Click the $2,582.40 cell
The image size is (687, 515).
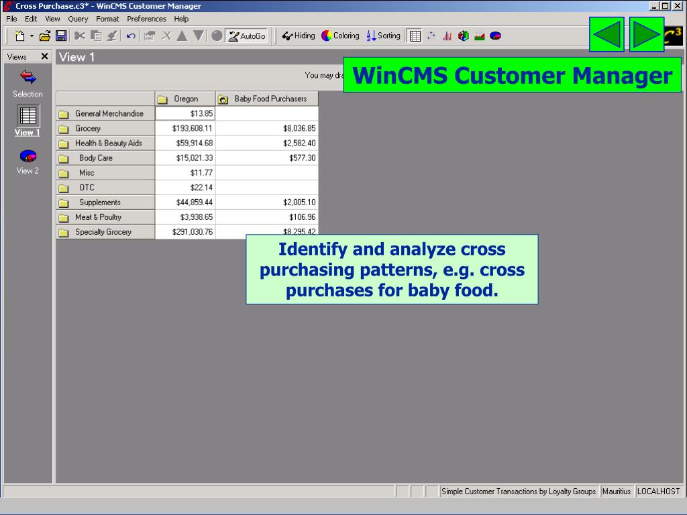coord(267,144)
